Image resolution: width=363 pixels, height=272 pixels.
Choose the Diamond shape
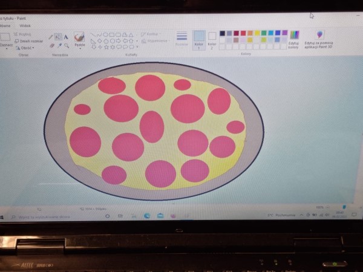click(100, 41)
